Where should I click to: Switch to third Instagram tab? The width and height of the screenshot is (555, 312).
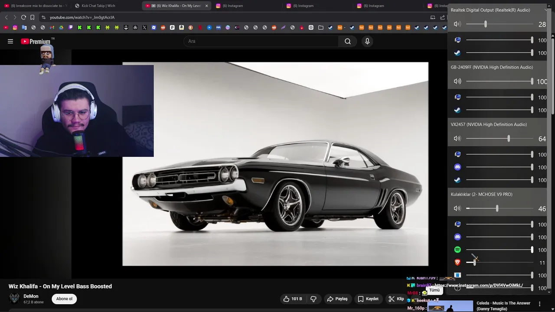coord(388,6)
